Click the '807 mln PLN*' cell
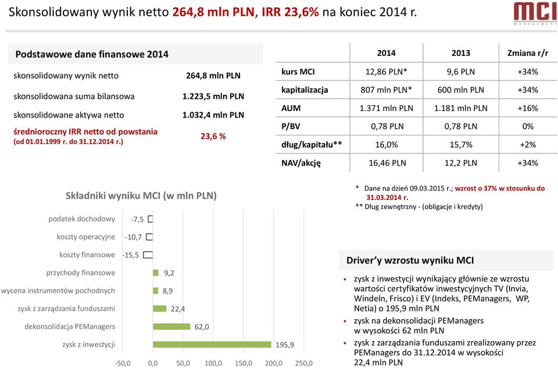Screen dimensions: 558x368 (x=386, y=90)
